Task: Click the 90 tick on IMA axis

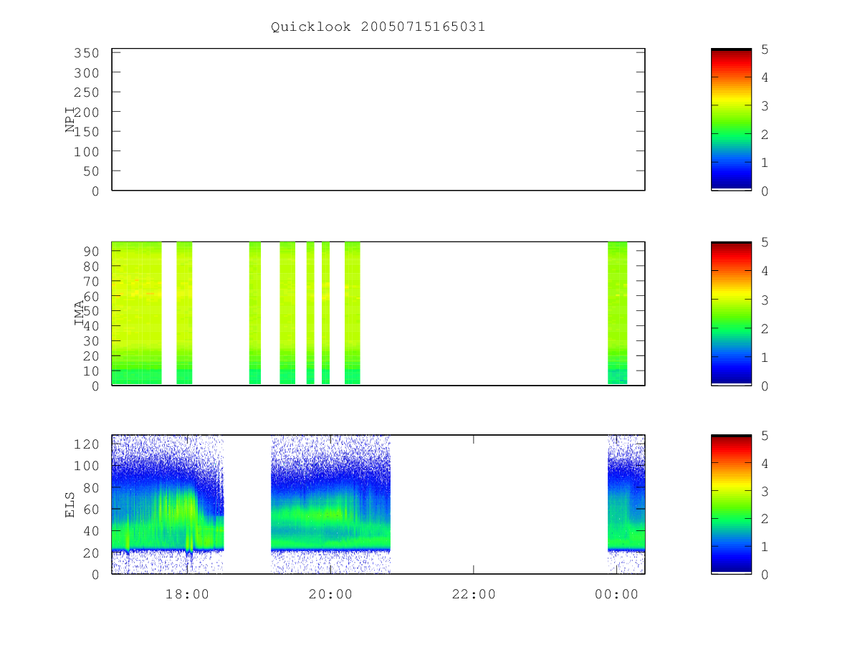Action: [x=90, y=251]
